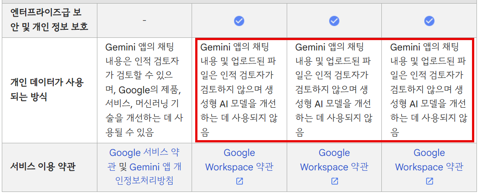Select the 엔터프라이즈급 보안 및 개인 정보 보호 row header
This screenshot has height=196, width=481.
[49, 20]
